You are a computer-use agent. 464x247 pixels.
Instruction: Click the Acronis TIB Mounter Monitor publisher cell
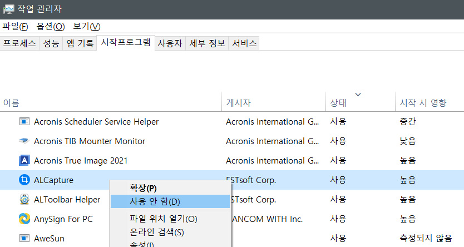tap(272, 141)
